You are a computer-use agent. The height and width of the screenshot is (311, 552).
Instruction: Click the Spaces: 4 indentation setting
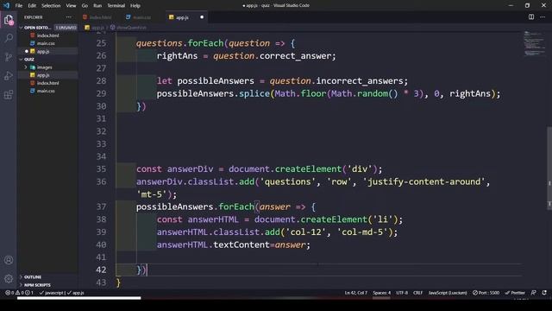coord(381,293)
